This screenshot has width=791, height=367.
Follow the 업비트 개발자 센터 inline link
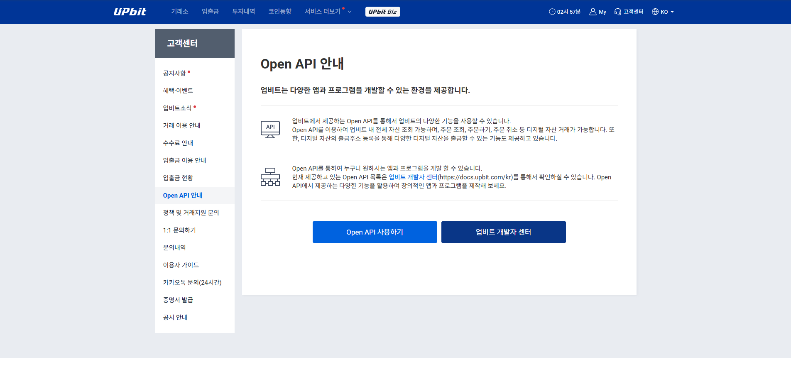click(x=413, y=177)
